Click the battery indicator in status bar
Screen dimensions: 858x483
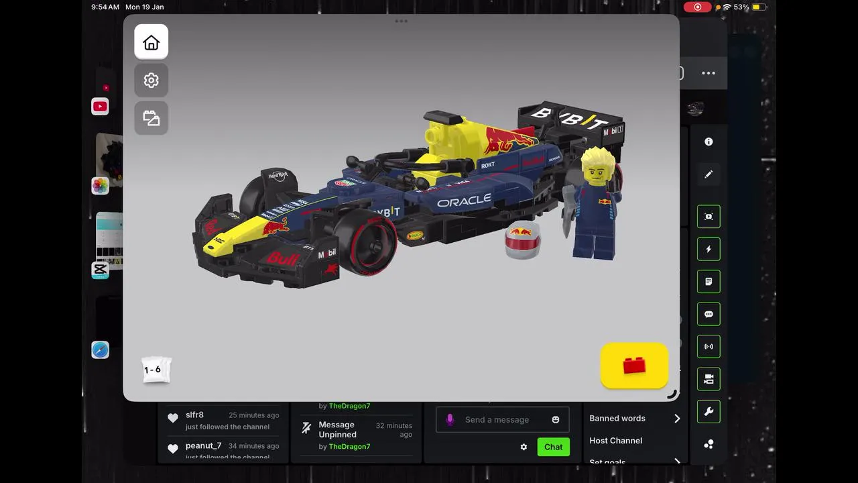click(x=759, y=7)
